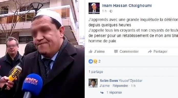Click Répondre under the comment
Image resolution: width=178 pixels, height=98 pixels.
(x=120, y=86)
